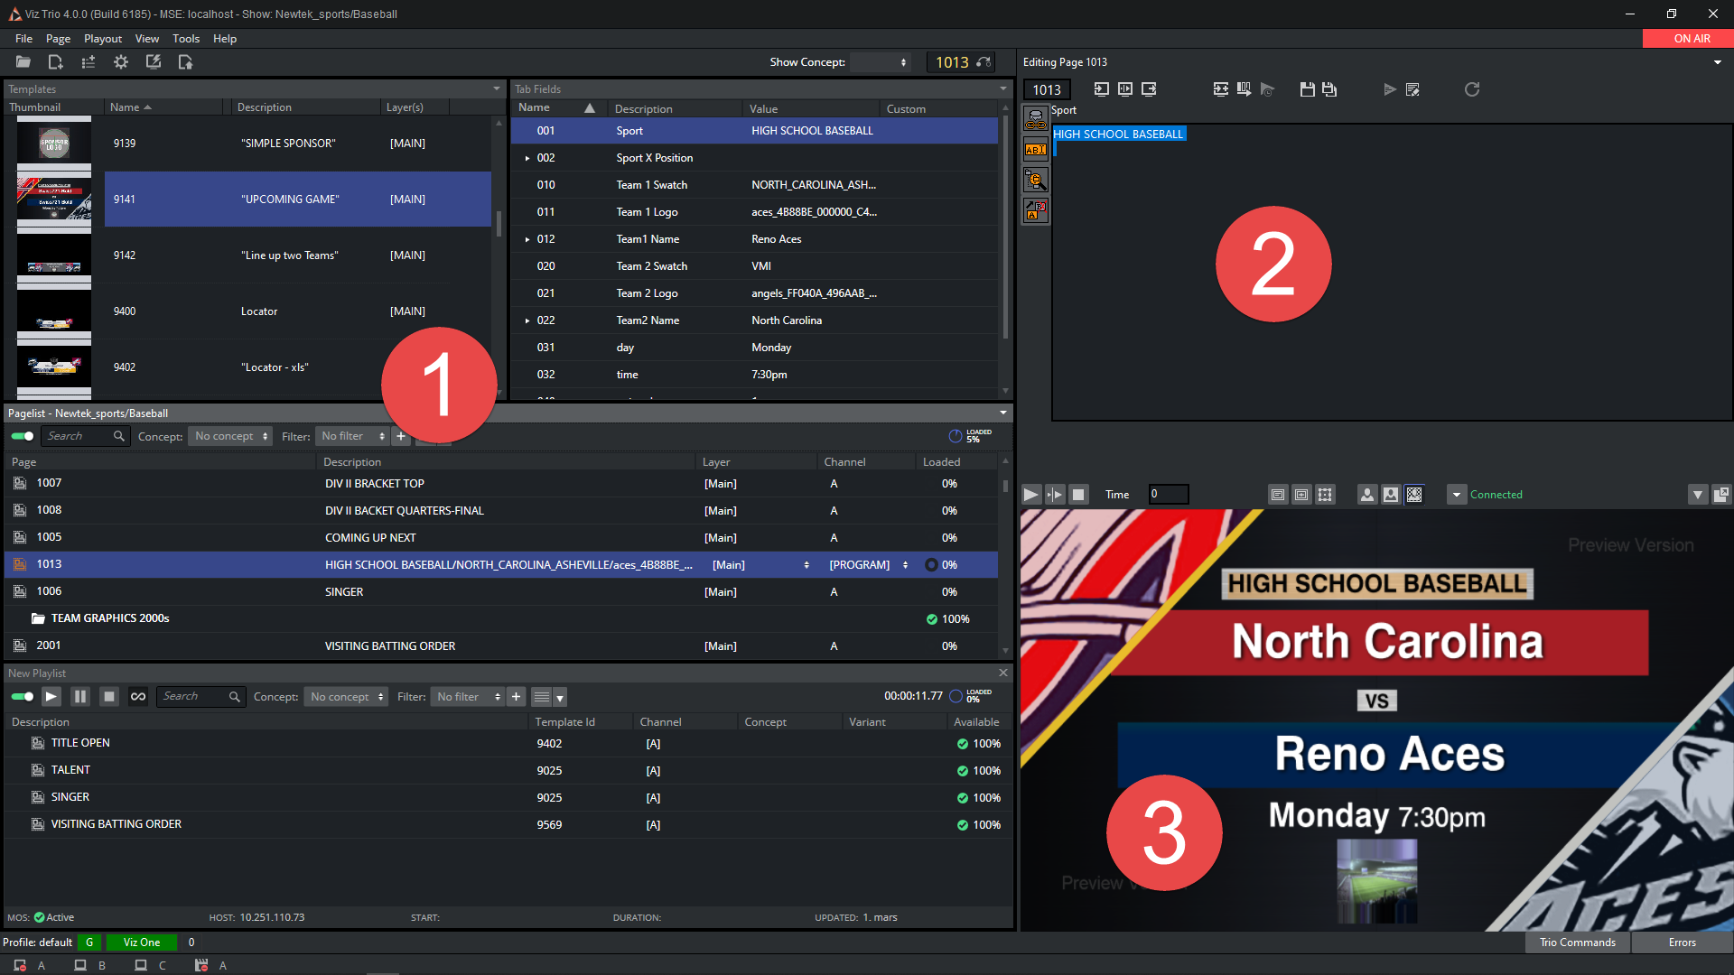Click the Pagelist search field
The image size is (1734, 975).
(86, 436)
